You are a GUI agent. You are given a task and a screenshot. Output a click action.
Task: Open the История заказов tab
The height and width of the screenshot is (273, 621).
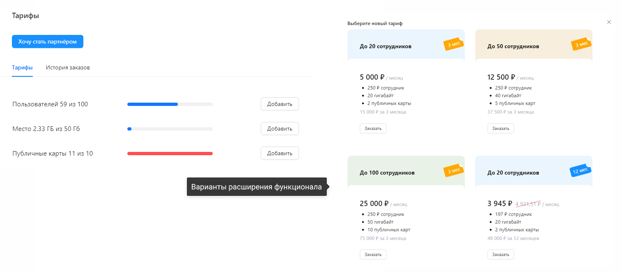[68, 67]
